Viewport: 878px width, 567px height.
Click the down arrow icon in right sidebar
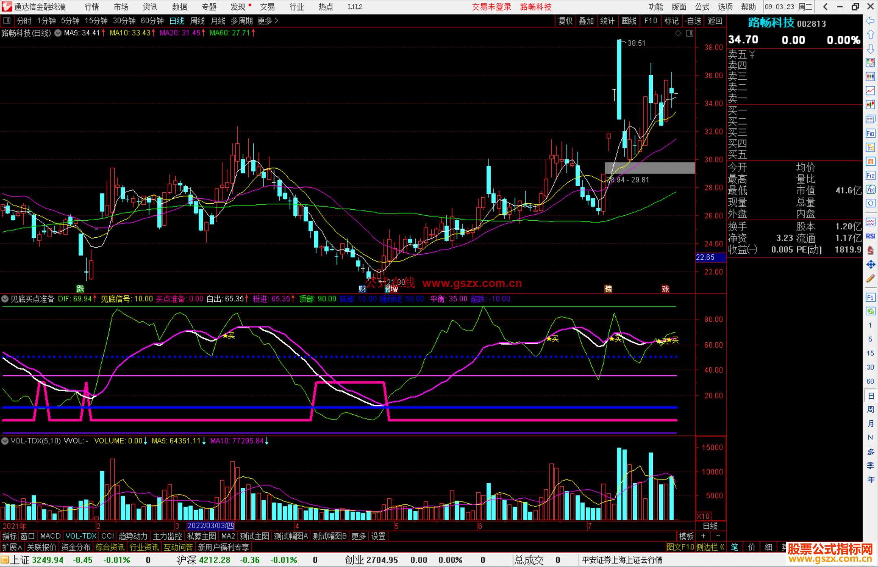[870, 49]
